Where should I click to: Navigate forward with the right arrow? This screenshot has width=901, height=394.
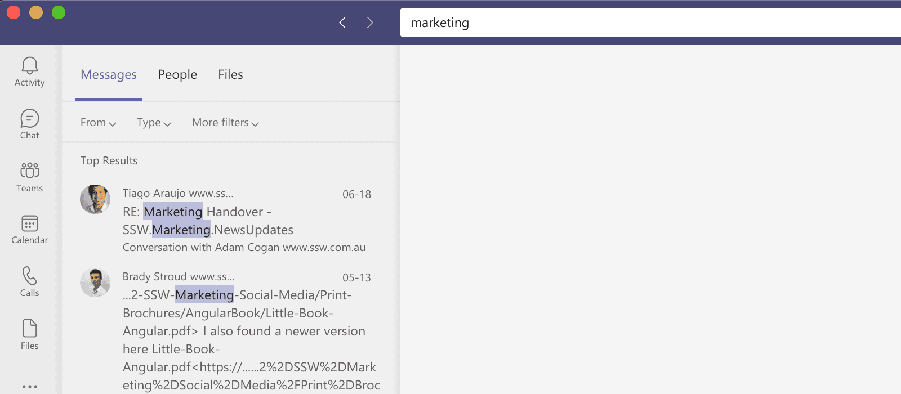click(x=370, y=23)
